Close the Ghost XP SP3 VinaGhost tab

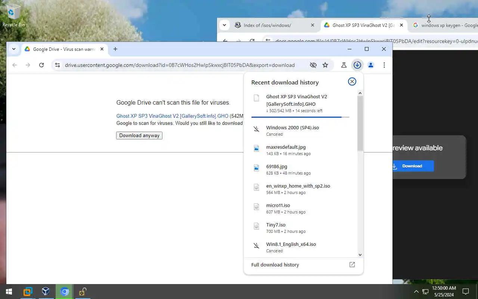pyautogui.click(x=401, y=25)
